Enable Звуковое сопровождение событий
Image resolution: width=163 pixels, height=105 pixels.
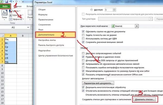tap(83, 53)
